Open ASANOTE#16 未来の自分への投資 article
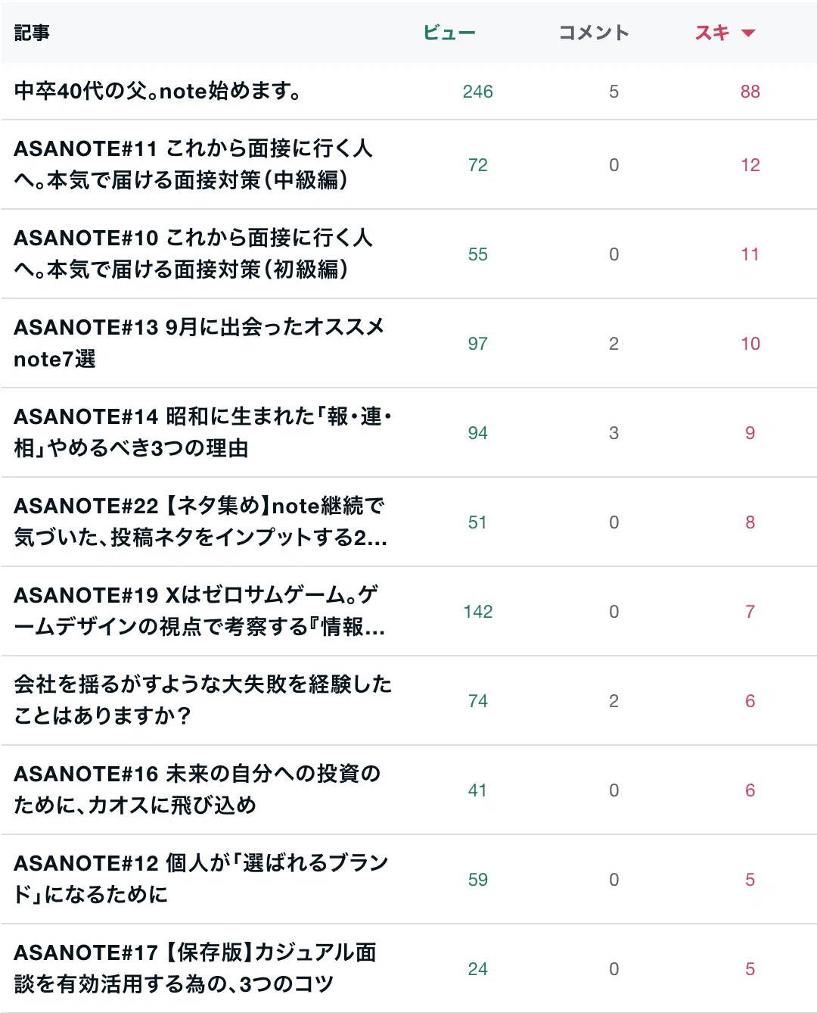The image size is (817, 1013). (x=197, y=790)
